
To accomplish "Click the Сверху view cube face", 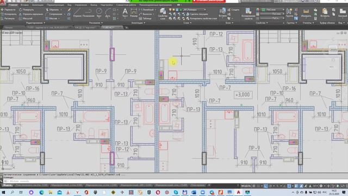I will (333, 50).
